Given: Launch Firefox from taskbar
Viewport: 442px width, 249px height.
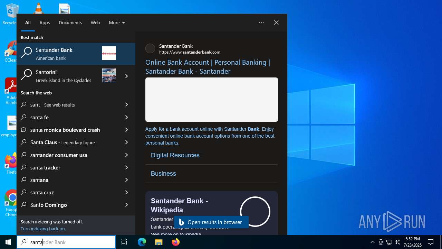Looking at the screenshot, I should point(176,242).
